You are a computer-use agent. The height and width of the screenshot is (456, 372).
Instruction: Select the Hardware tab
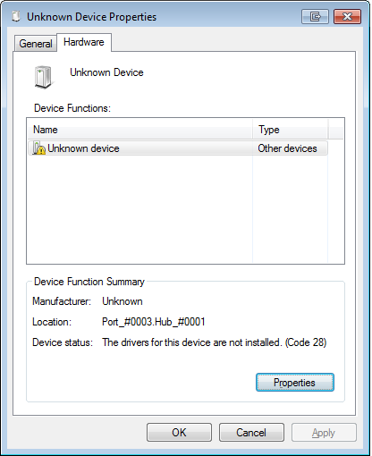(84, 42)
